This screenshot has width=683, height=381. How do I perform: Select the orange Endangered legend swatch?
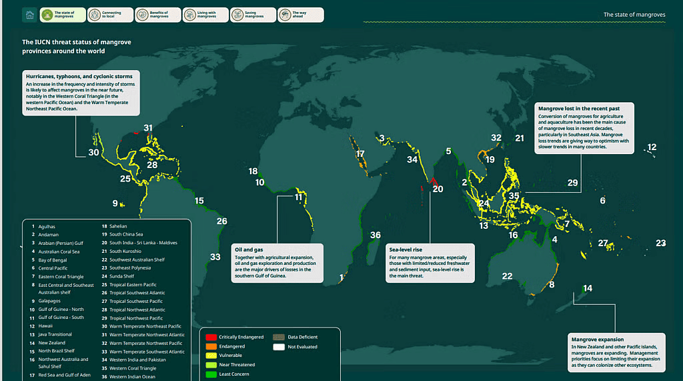[x=211, y=346]
